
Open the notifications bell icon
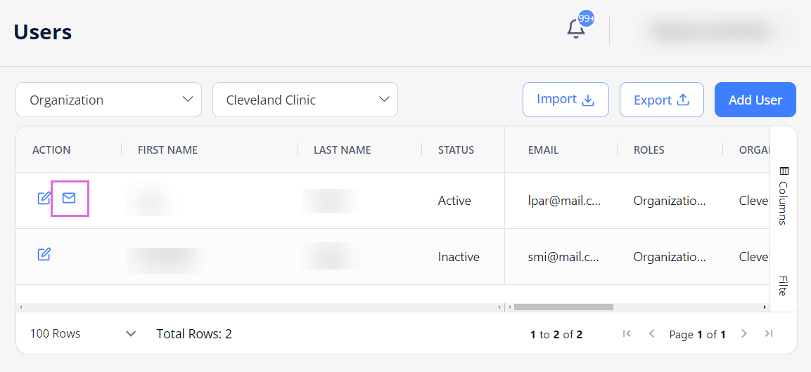click(576, 29)
